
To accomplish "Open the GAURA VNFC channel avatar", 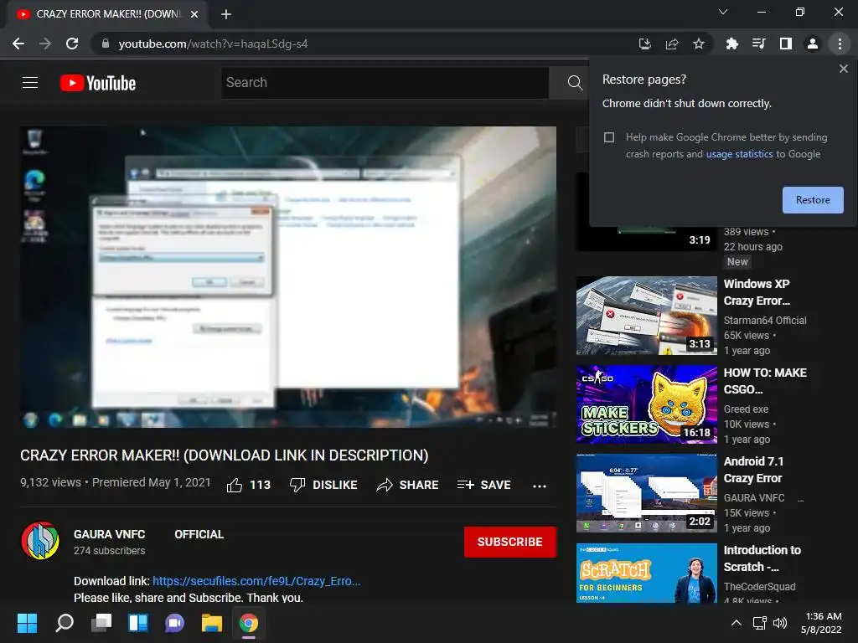I will pyautogui.click(x=40, y=542).
